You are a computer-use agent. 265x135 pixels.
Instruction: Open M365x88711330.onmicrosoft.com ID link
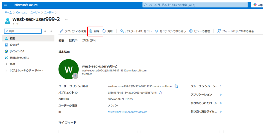127,112
